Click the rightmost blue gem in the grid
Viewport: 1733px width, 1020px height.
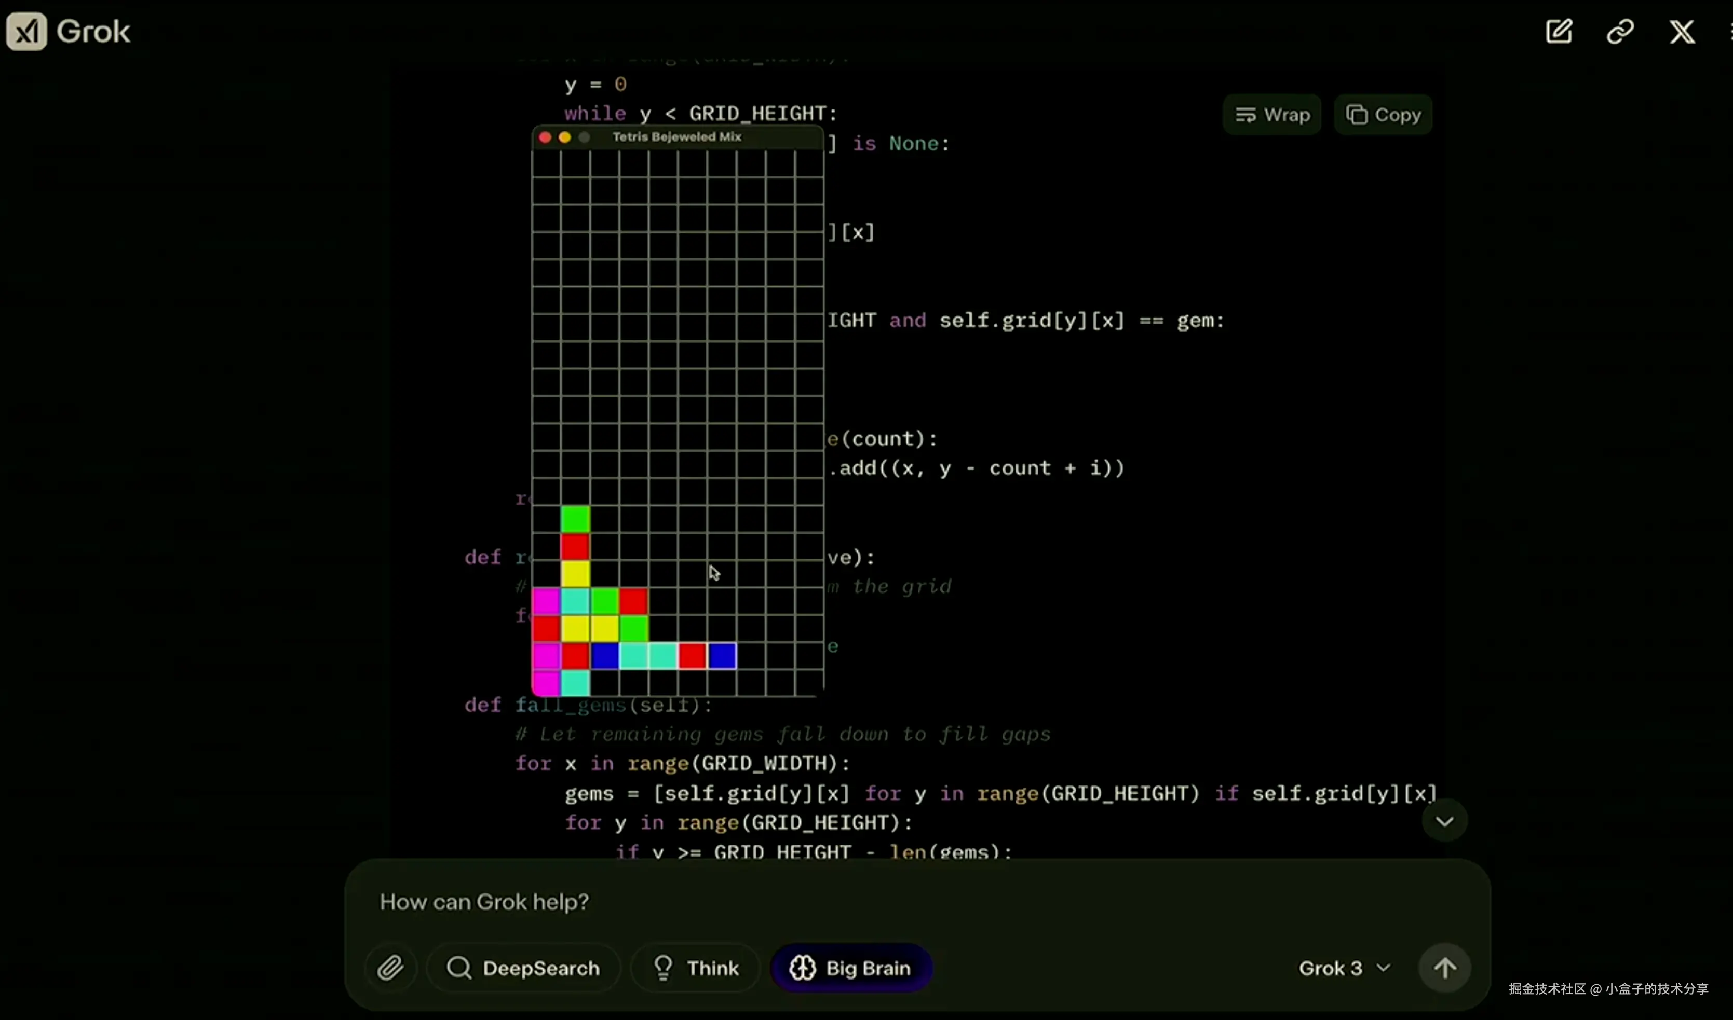point(722,656)
